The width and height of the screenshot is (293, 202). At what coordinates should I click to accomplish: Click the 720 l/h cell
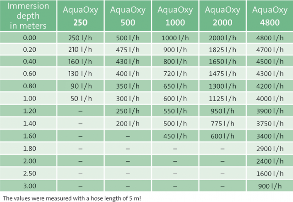175,74
